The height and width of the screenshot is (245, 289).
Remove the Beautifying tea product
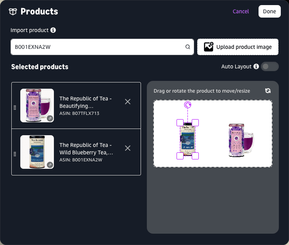point(128,102)
